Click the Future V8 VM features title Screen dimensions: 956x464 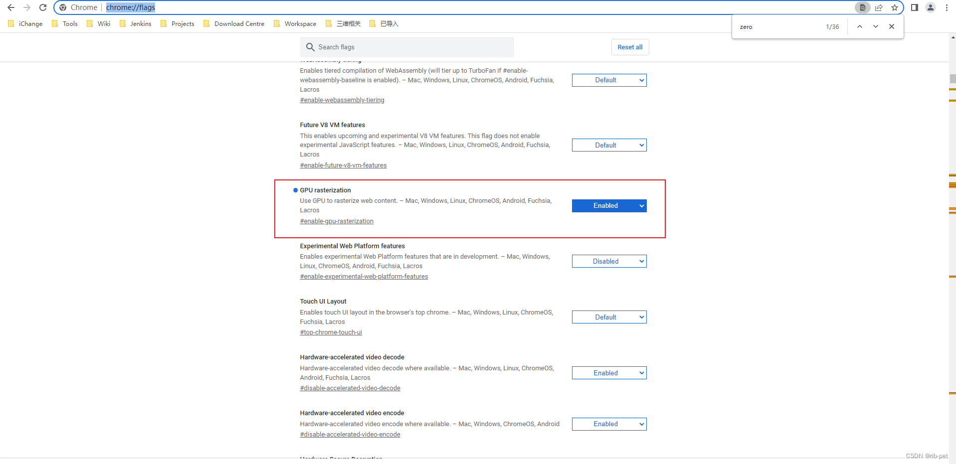point(333,125)
